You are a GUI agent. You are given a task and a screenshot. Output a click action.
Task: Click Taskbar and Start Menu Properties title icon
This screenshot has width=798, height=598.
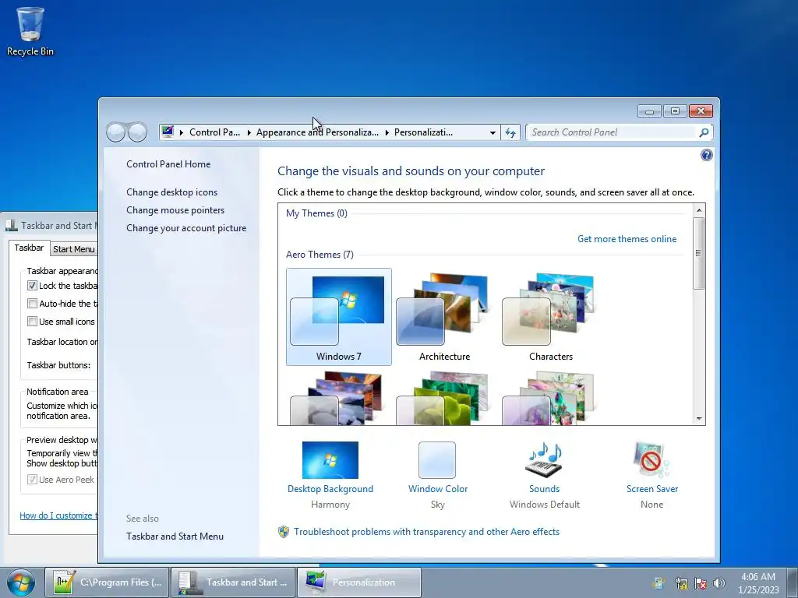click(11, 225)
